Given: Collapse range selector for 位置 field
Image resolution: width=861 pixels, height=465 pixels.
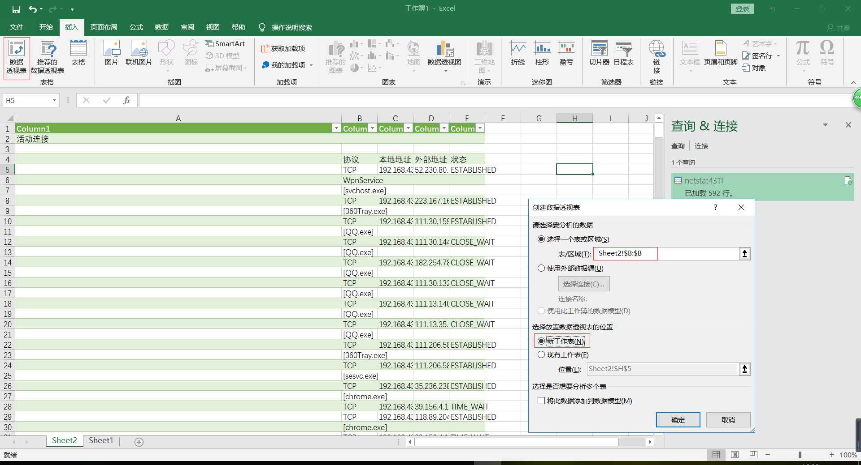Looking at the screenshot, I should pyautogui.click(x=744, y=369).
